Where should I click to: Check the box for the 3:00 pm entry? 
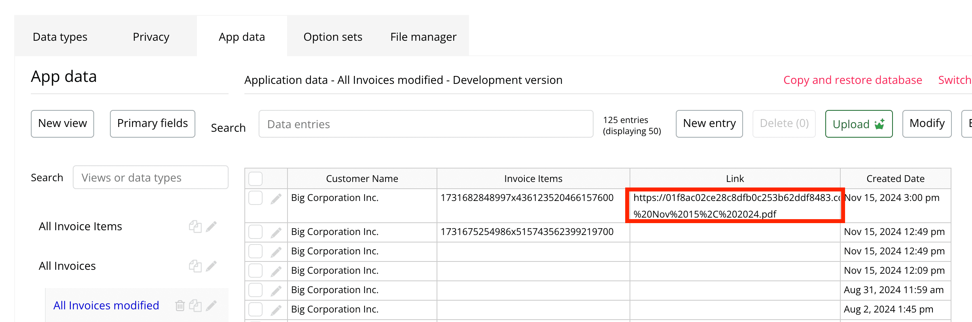[x=255, y=198]
